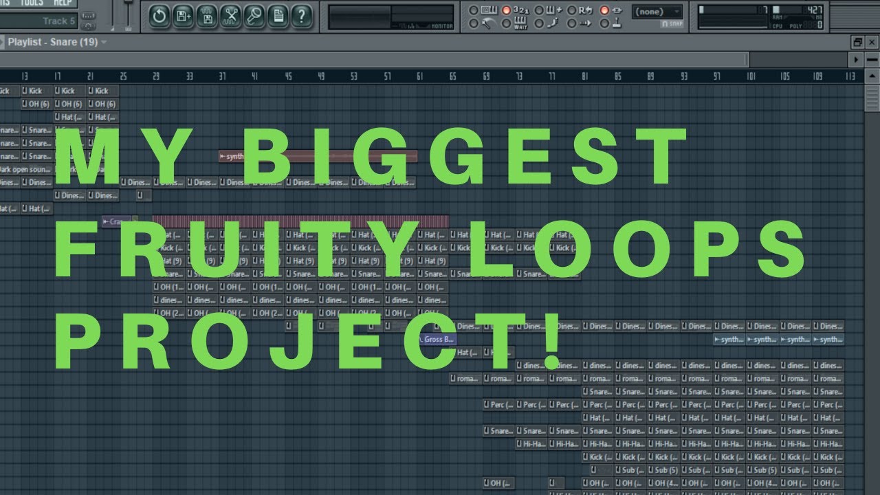This screenshot has height=495, width=880.
Task: Click bar 29 on the timeline ruler
Action: [156, 76]
